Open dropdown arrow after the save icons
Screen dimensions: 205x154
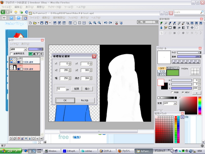[50, 23]
